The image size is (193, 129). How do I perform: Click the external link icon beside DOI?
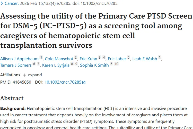coord(84,82)
